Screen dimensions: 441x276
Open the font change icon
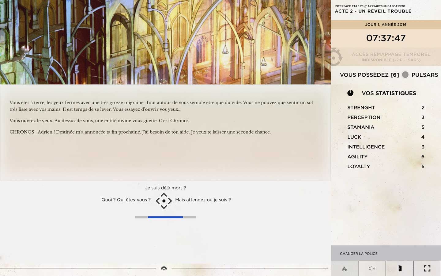coord(345,269)
